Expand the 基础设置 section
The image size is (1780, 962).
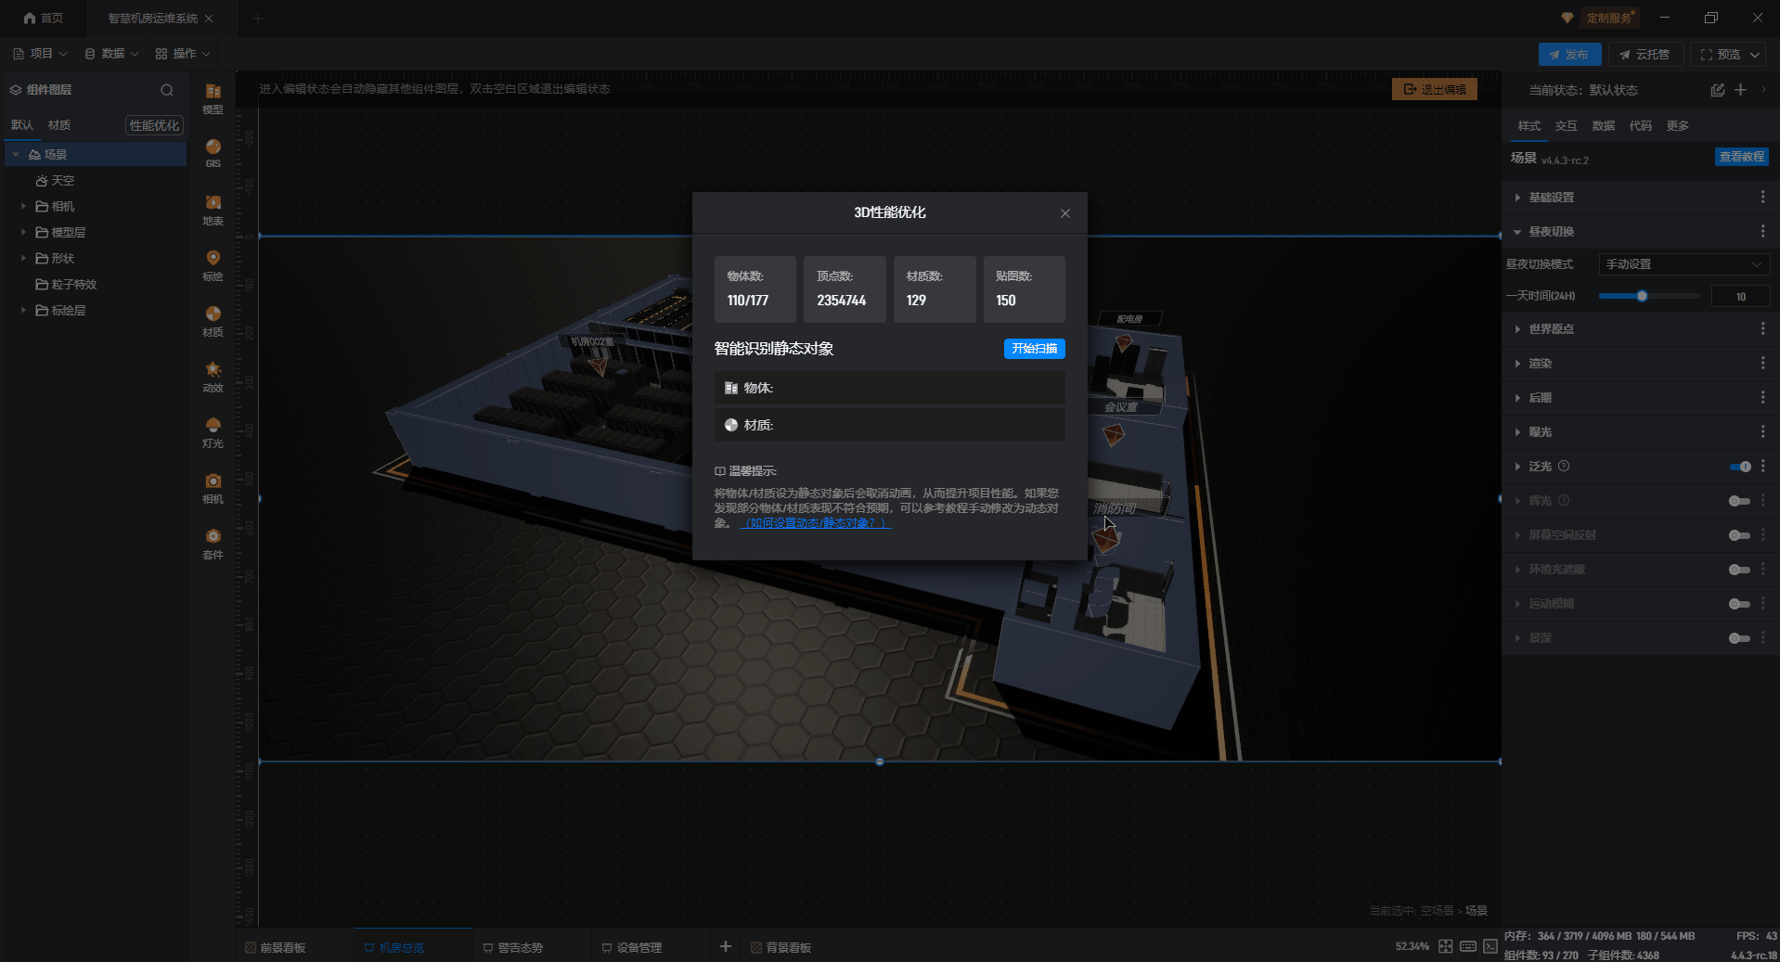coord(1551,198)
